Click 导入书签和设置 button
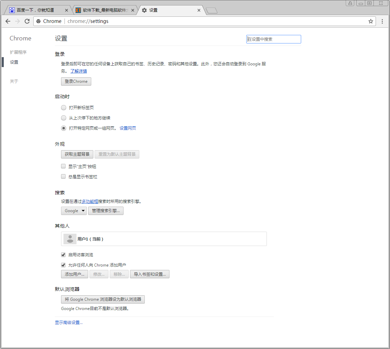 pyautogui.click(x=150, y=274)
